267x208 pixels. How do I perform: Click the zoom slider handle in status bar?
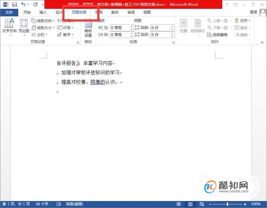coord(227,204)
